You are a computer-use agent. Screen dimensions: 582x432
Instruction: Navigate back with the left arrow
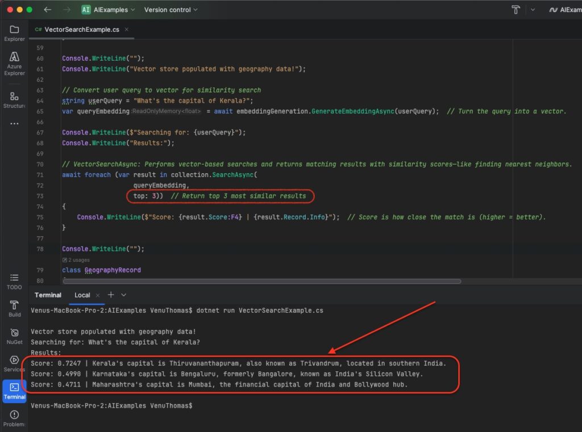coord(47,10)
